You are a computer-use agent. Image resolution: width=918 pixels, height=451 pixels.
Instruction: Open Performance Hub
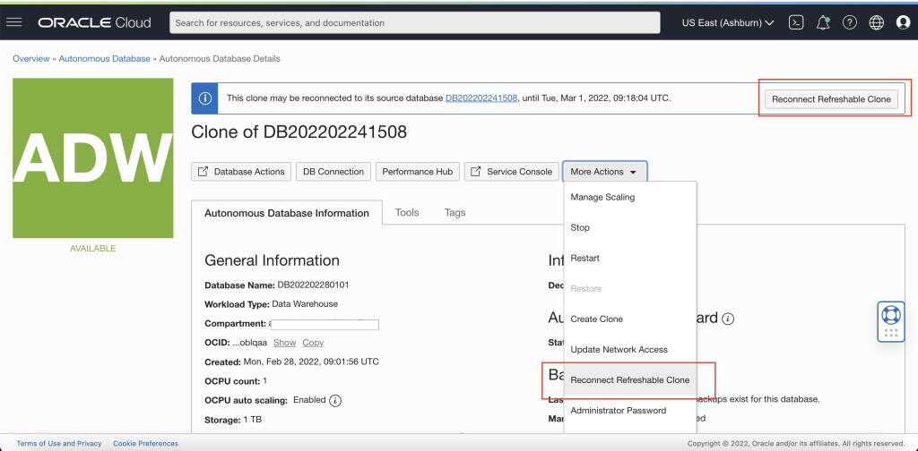tap(418, 172)
